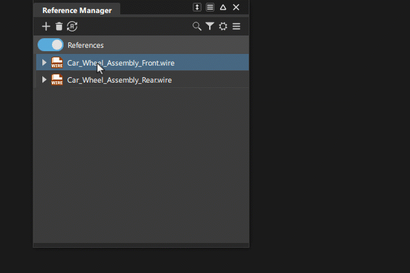This screenshot has width=410, height=273.
Task: Close the Reference Manager panel
Action: coord(236,8)
